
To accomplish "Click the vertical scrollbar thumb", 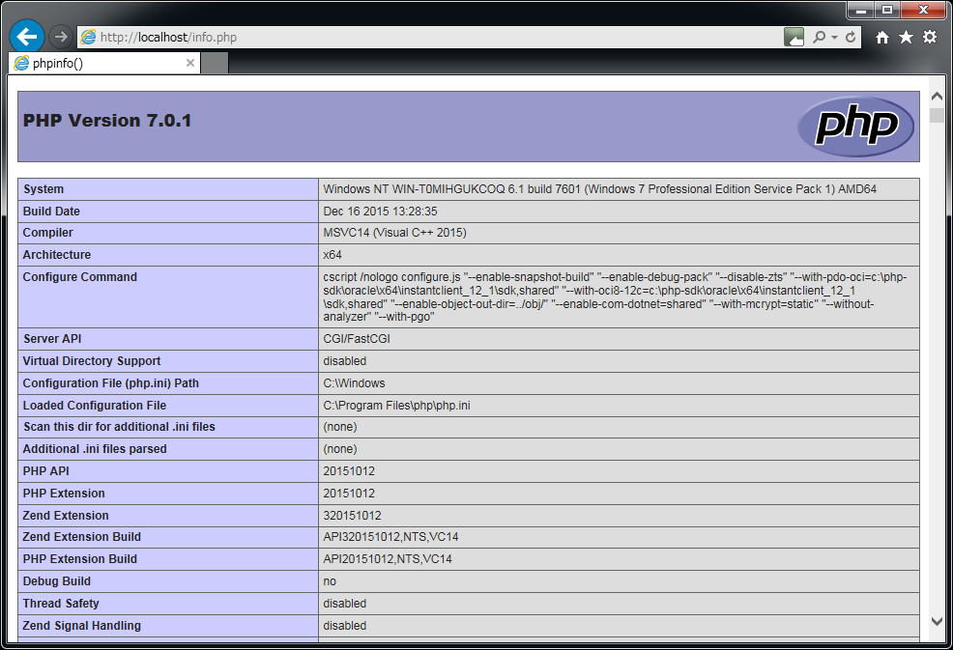I will coord(936,116).
